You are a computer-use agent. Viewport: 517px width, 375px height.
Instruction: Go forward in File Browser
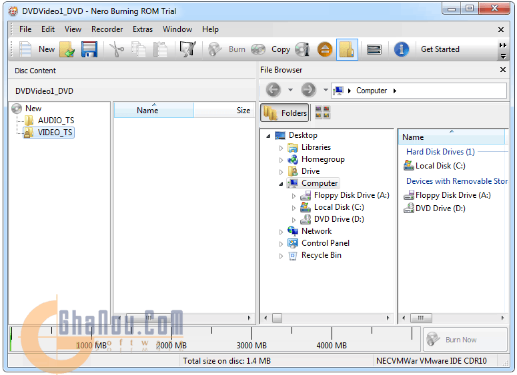tap(308, 90)
